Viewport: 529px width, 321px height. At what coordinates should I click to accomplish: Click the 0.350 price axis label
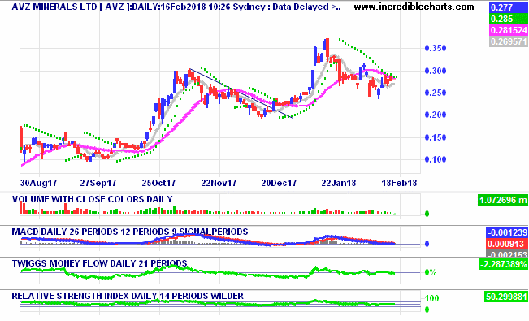tap(436, 48)
